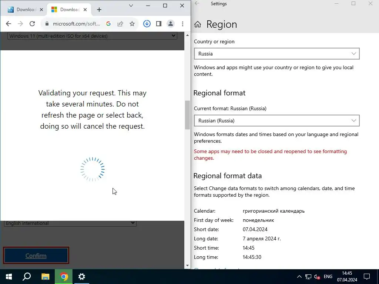Minimize the Chrome window

[148, 6]
